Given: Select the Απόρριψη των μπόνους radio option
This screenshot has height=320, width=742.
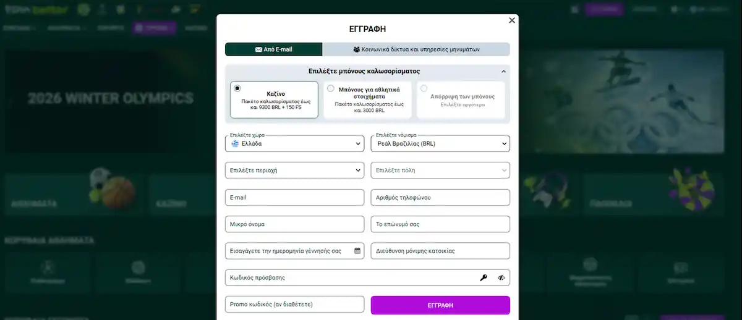Looking at the screenshot, I should (424, 88).
